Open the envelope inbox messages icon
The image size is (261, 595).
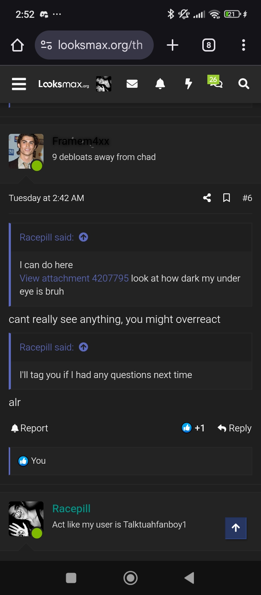132,84
